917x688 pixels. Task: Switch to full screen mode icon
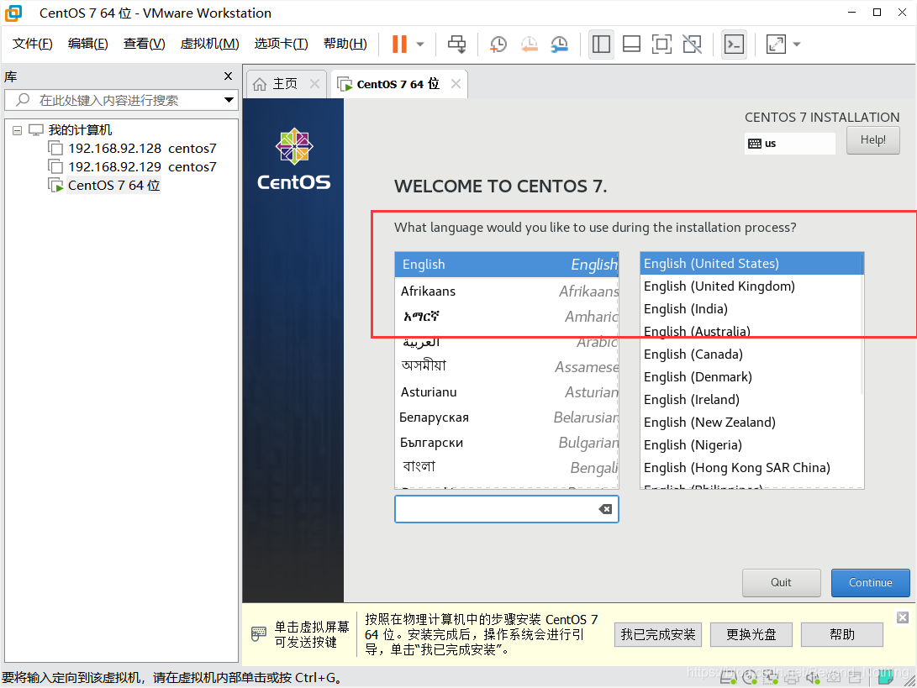pos(661,45)
